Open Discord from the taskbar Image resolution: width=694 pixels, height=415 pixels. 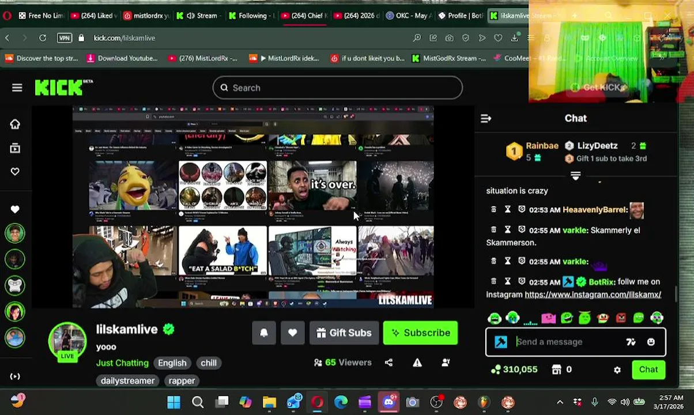click(389, 402)
